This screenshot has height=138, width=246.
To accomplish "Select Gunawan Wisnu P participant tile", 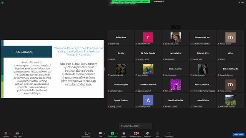I will (x=148, y=85).
